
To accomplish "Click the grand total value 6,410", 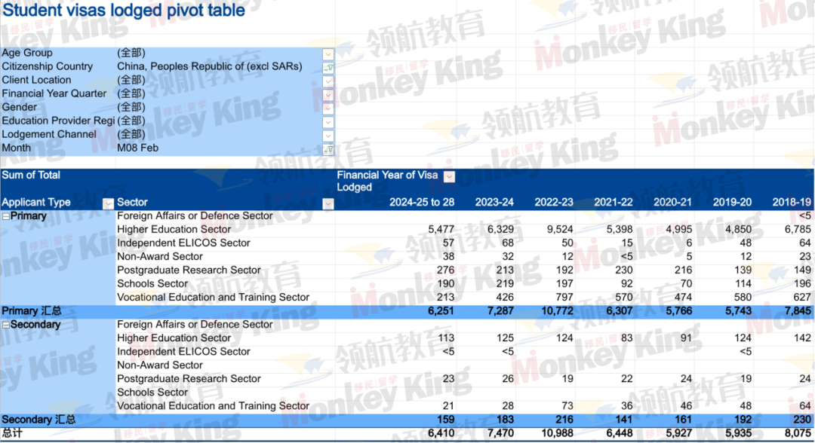I will point(441,433).
